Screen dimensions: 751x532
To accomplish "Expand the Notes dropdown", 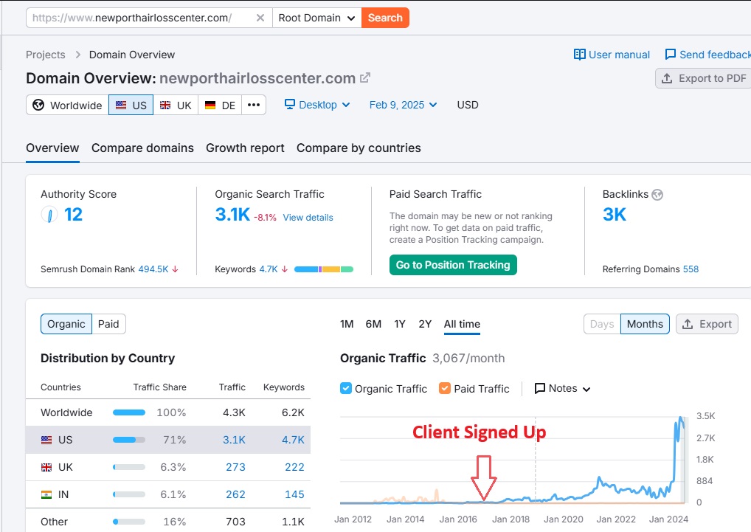I will tap(562, 388).
